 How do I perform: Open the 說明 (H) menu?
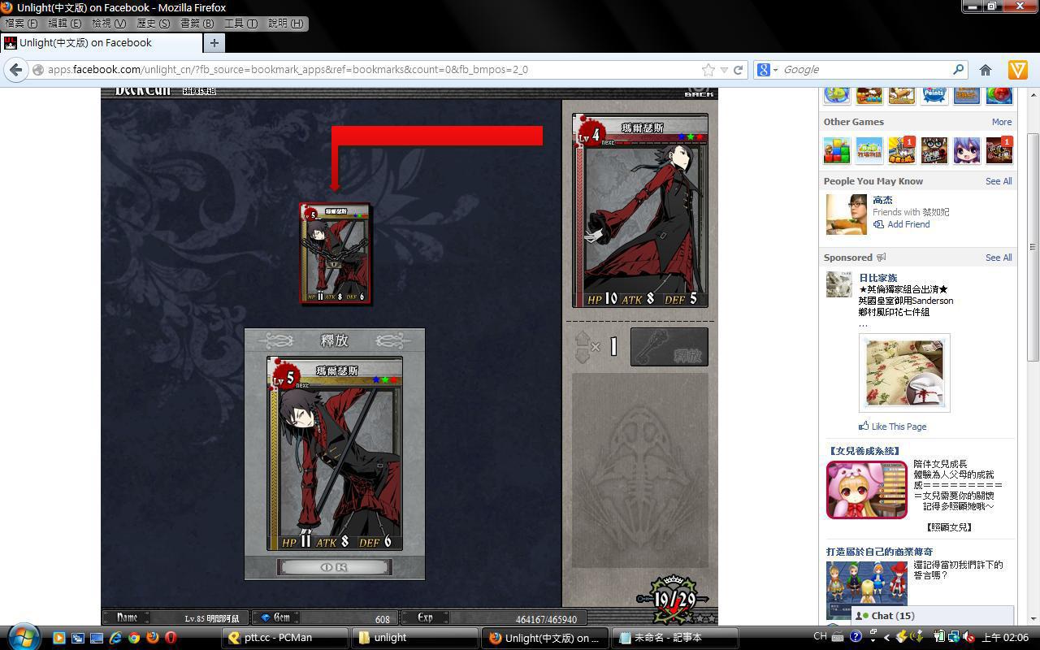point(285,24)
